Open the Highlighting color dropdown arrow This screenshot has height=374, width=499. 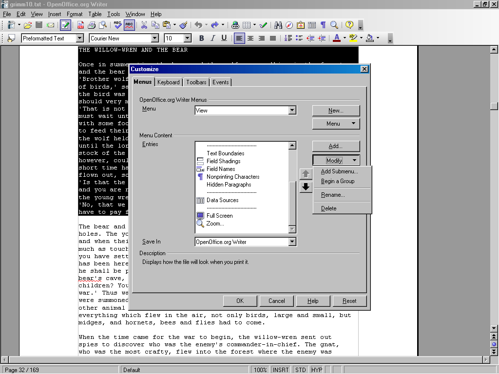361,38
